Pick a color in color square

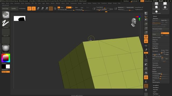tap(6, 58)
